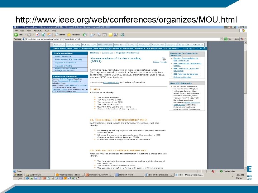Click Call for Papers in blue subnav bar
This screenshot has width=258, height=193.
coord(171,49)
